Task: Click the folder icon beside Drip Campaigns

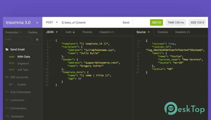Action: [x=7, y=92]
